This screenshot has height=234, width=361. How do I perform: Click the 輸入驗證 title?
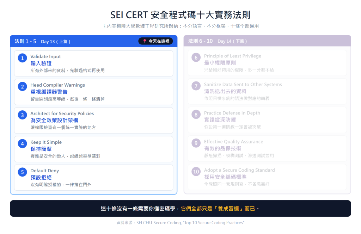(41, 63)
